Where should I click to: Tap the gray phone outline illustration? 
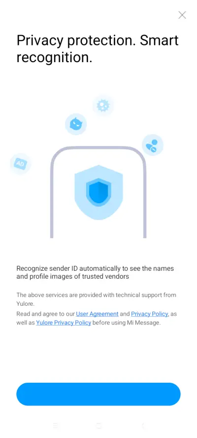click(98, 192)
